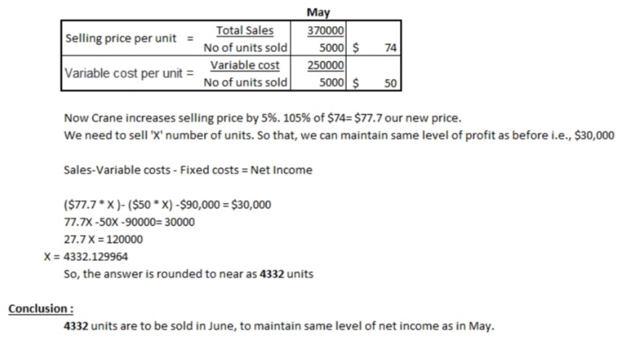Click the 'units are to be sold in June' sentence
Viewport: 632px width, 345px height.
click(279, 326)
